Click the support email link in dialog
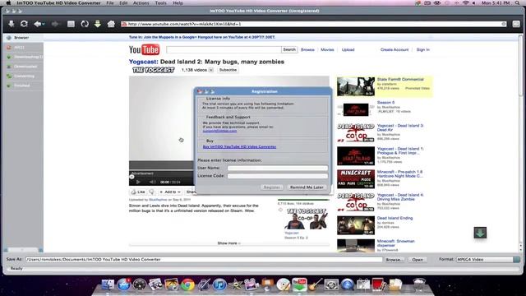 click(x=219, y=131)
